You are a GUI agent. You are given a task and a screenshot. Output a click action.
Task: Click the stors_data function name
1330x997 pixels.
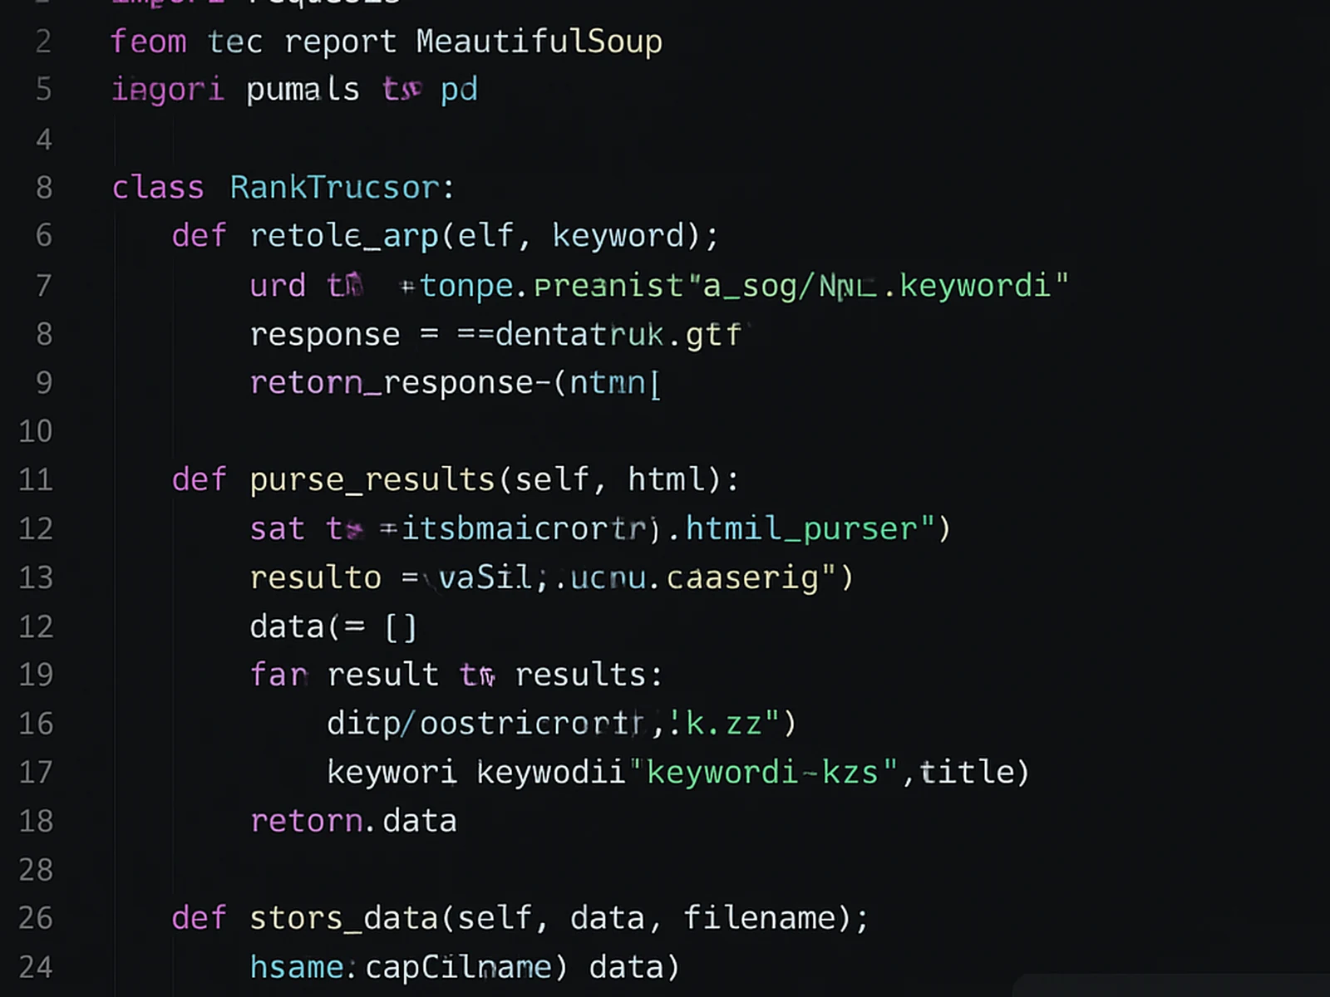(x=344, y=918)
